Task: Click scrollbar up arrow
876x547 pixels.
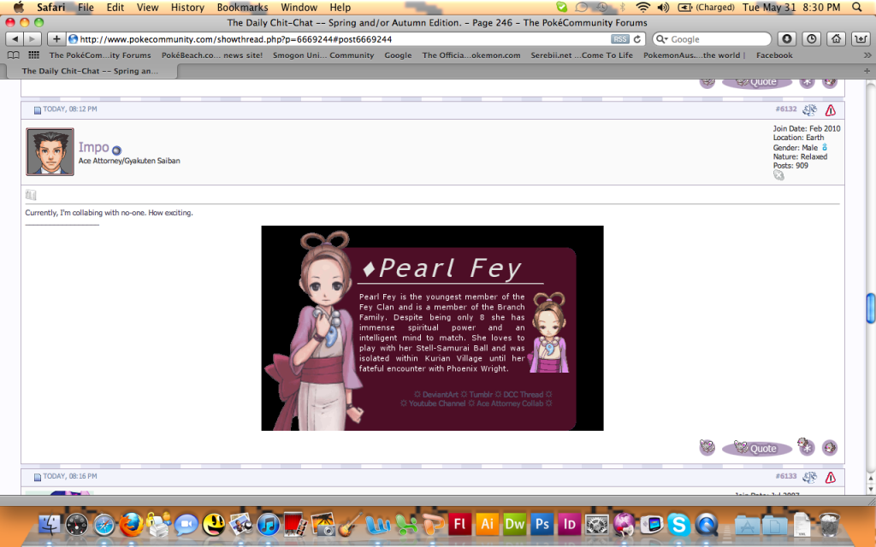Action: coord(870,479)
